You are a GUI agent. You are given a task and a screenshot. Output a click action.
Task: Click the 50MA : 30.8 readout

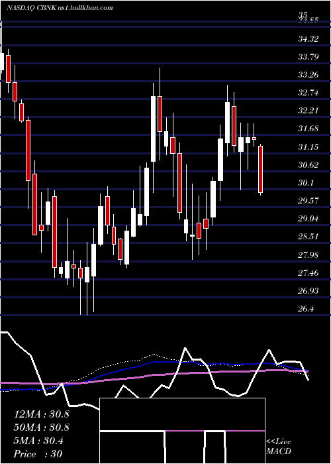pyautogui.click(x=42, y=428)
